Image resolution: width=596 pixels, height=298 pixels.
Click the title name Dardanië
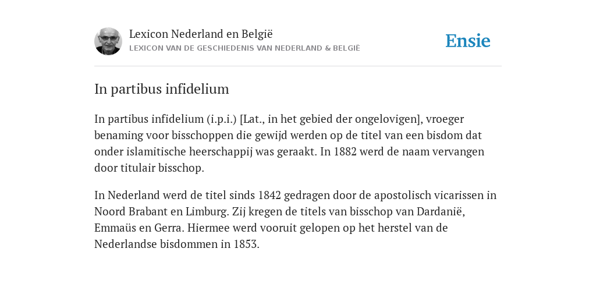pos(441,211)
